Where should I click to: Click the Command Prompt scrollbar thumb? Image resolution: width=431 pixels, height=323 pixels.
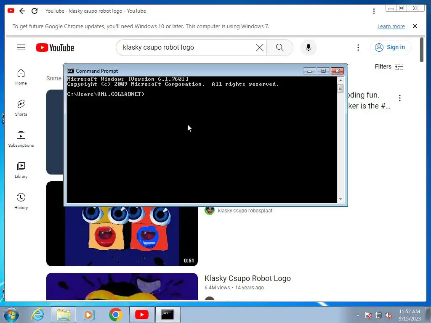(x=340, y=88)
